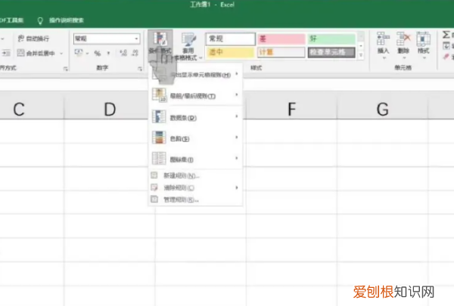Apply the Normal (常规) cell style
The height and width of the screenshot is (306, 454).
231,39
